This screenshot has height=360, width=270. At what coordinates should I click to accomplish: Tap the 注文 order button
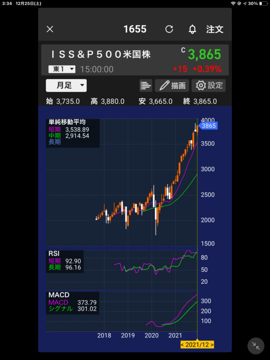[214, 29]
